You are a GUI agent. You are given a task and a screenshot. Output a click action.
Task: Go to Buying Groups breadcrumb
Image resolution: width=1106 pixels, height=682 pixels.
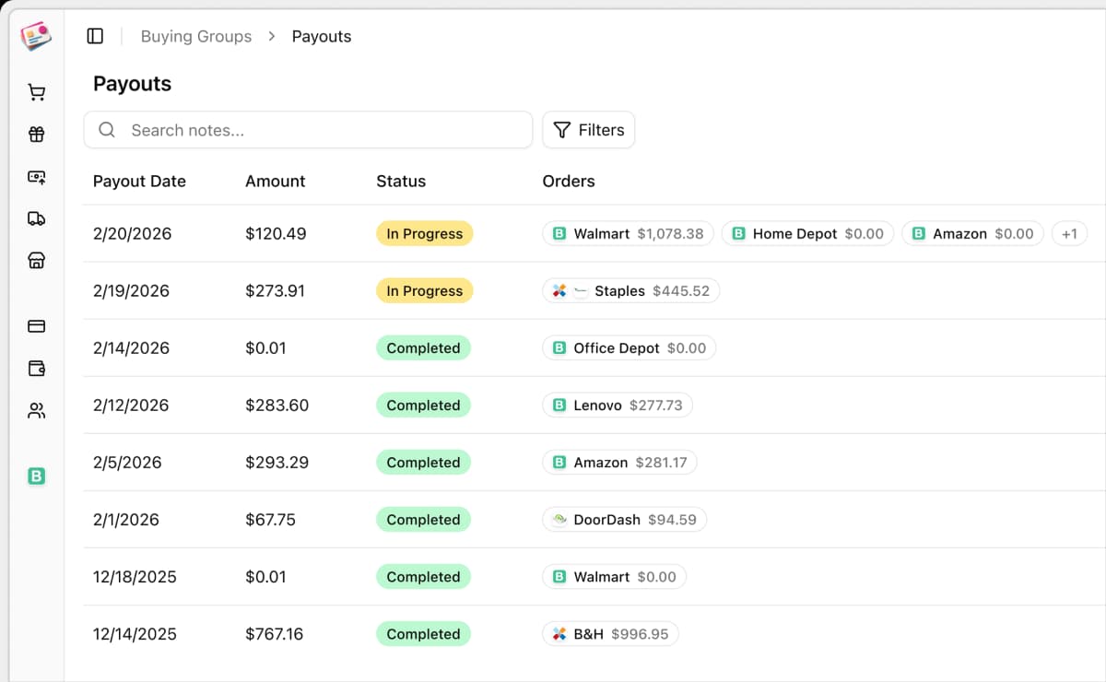195,36
